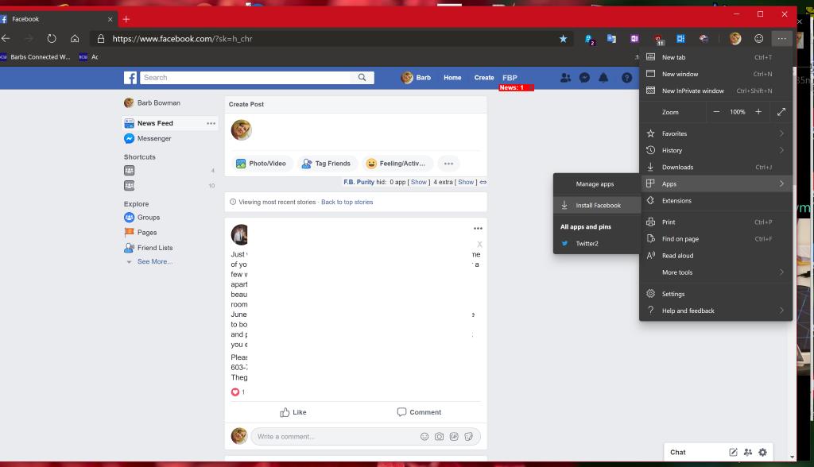814x467 pixels.
Task: Select New window menu item
Action: [716, 74]
